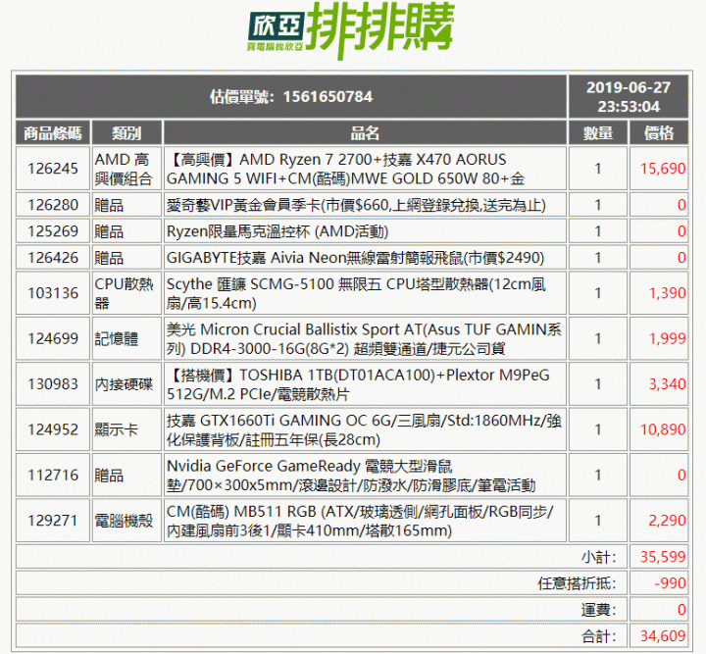Select barcode 126426
Screen dimensions: 706x654
point(53,258)
